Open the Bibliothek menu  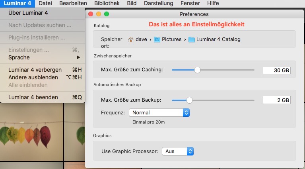[x=107, y=3]
